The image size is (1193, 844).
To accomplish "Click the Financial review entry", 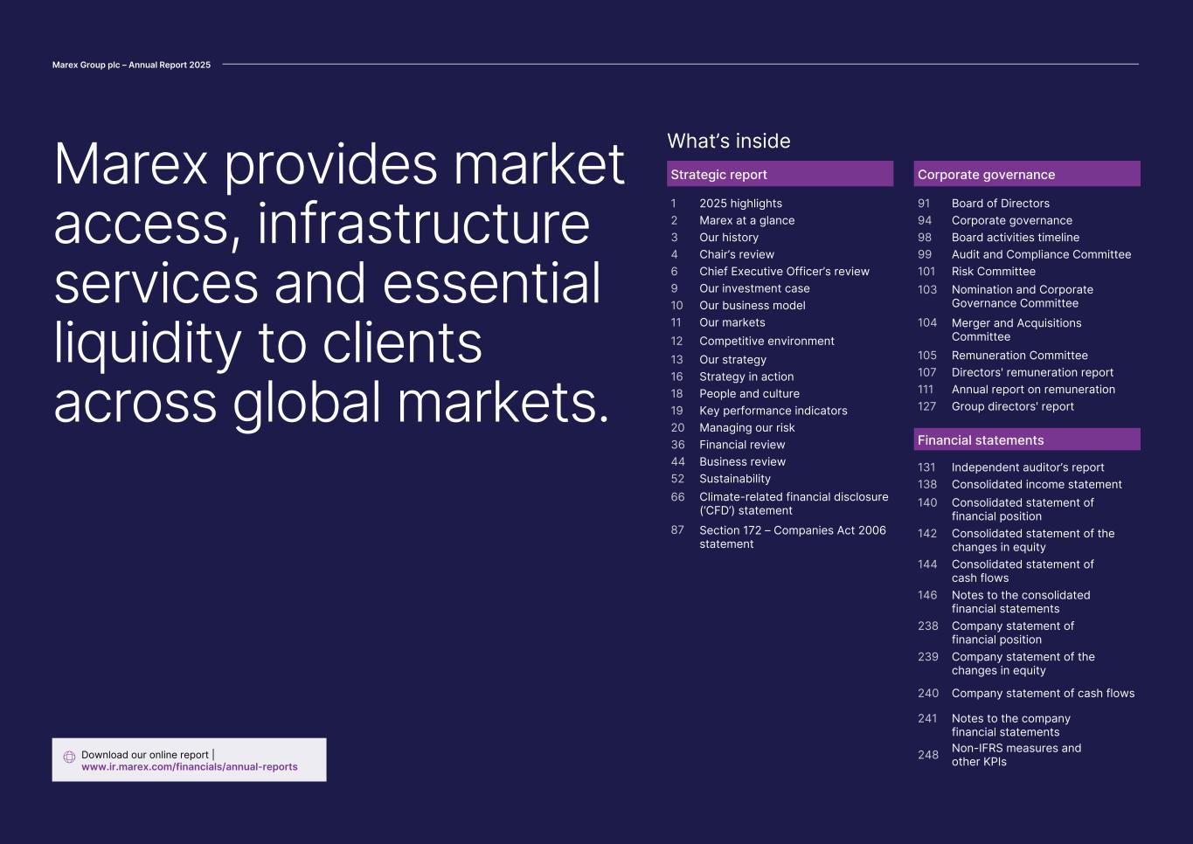I will coord(742,445).
